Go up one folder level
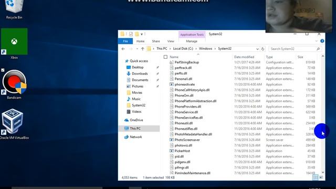This screenshot has width=336, height=189. coord(142,49)
